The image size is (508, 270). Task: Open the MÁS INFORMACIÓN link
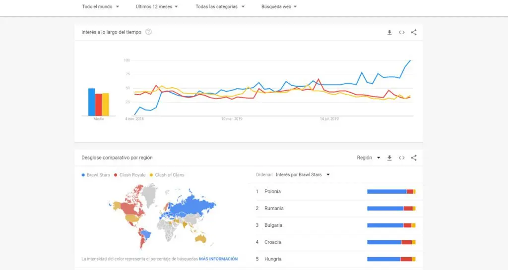218,259
